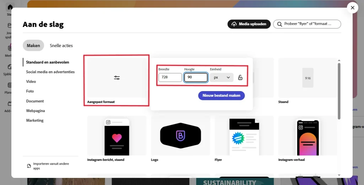This screenshot has height=185, width=364.
Task: Click the magnifier search icon
Action: click(x=280, y=24)
